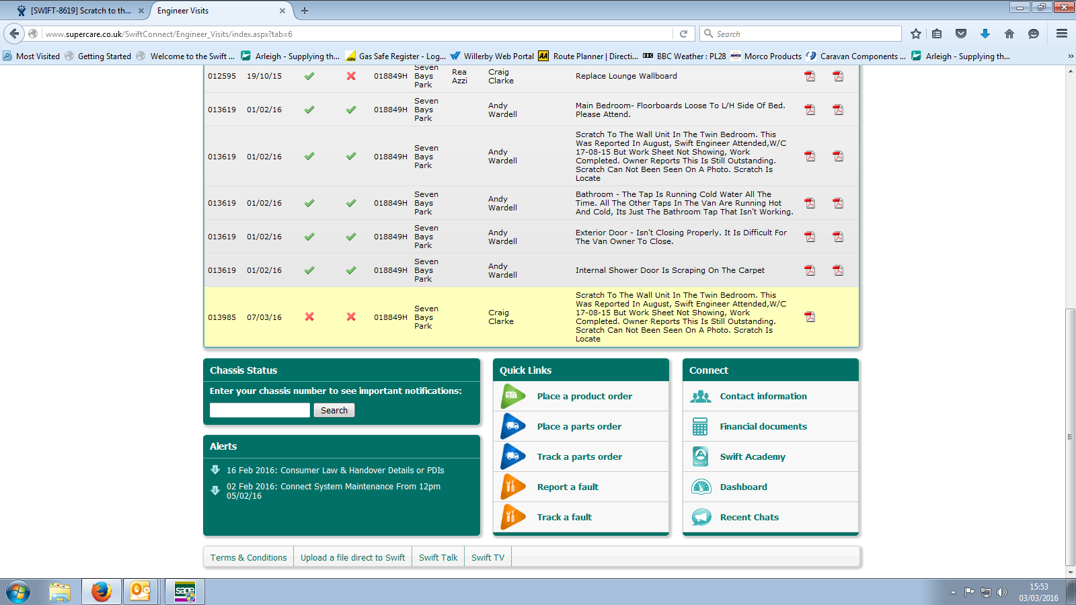Open Firefox from the Windows taskbar
1076x605 pixels.
pyautogui.click(x=101, y=592)
